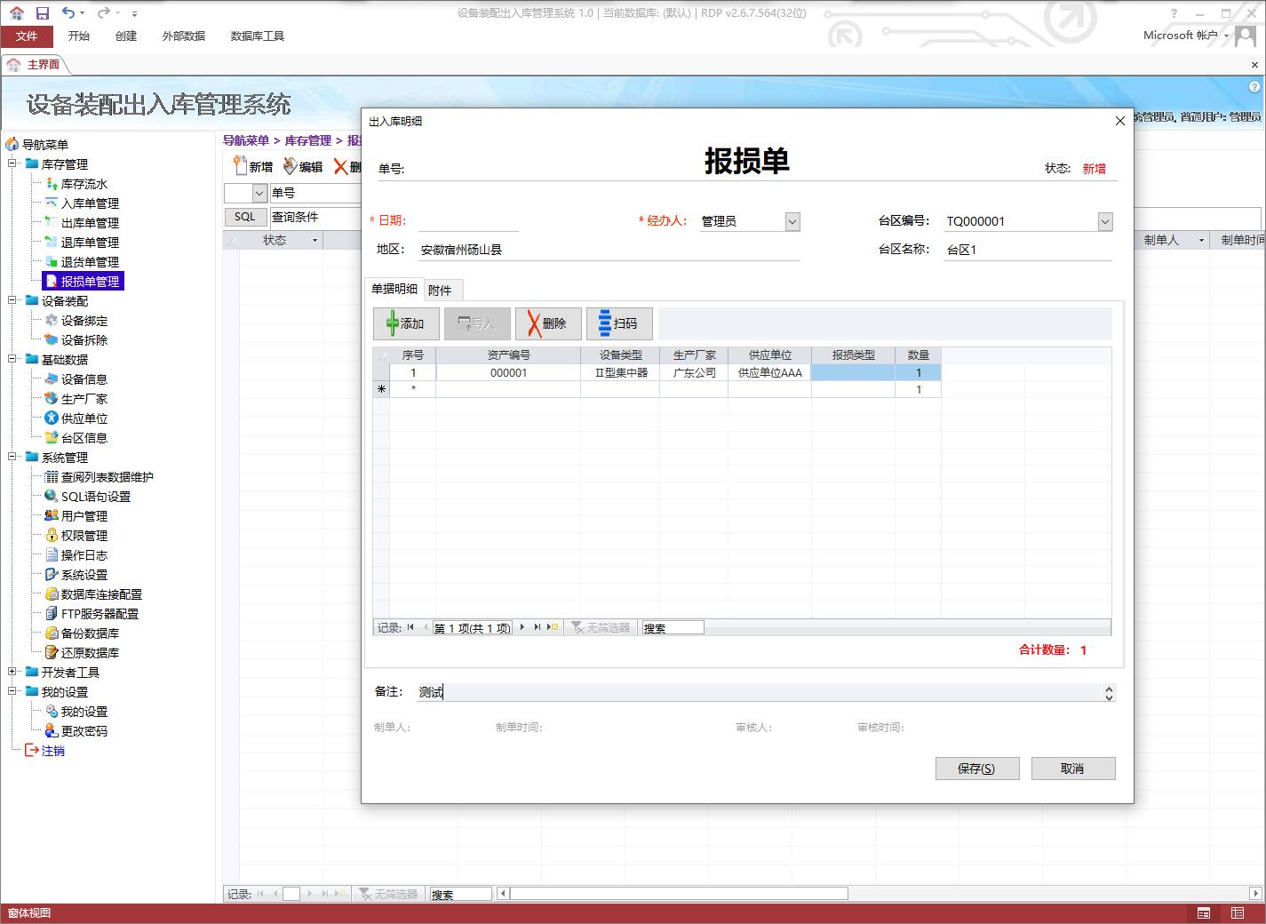Click 新增 toolbar button in list view
This screenshot has height=924, width=1266.
coord(252,166)
